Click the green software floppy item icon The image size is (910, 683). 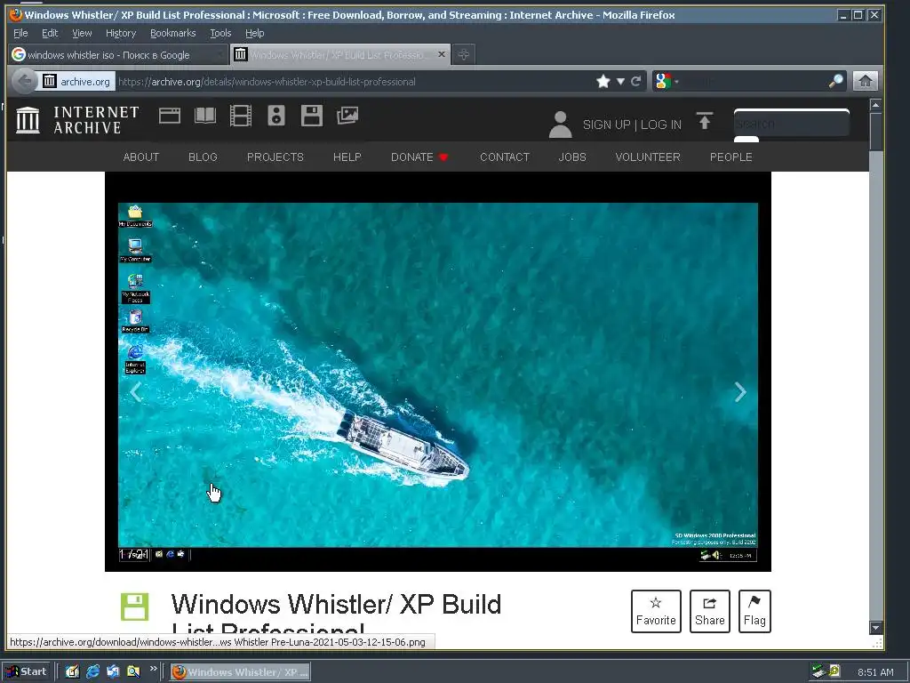click(135, 607)
